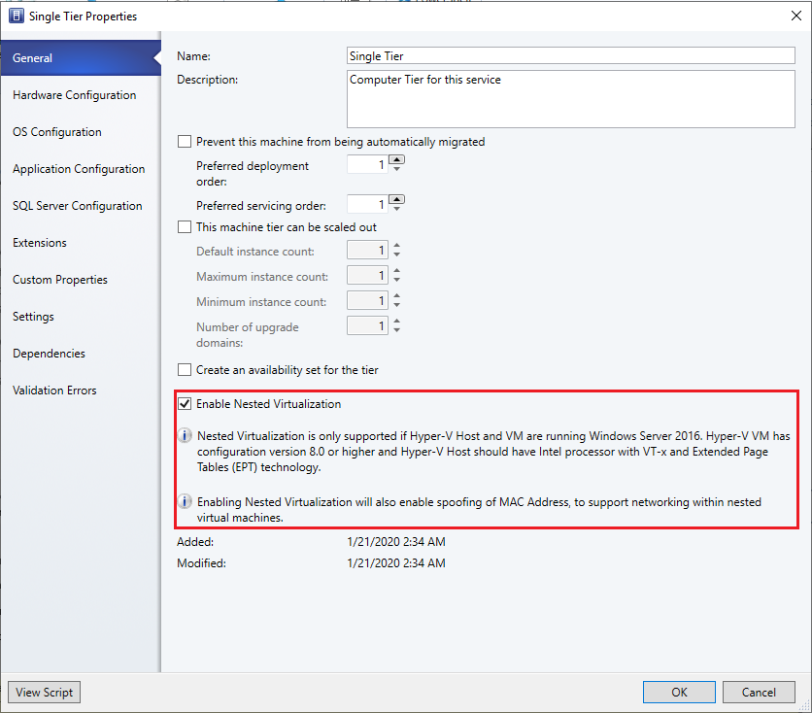Image resolution: width=812 pixels, height=713 pixels.
Task: Click inside the Description box
Action: tap(571, 97)
